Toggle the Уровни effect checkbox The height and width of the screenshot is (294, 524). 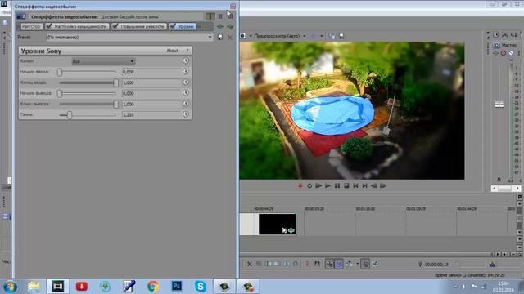pyautogui.click(x=173, y=26)
